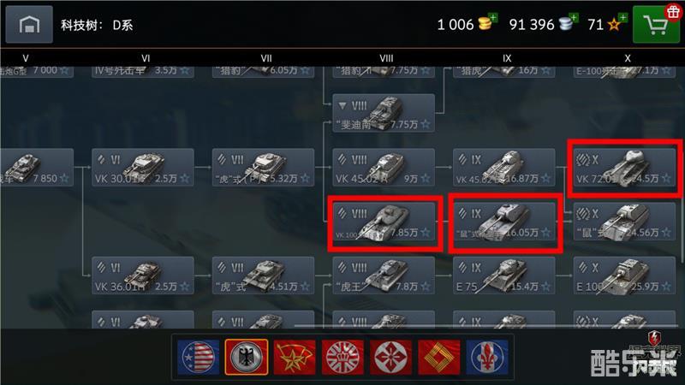Select the British crown flag nation
Screen dimensions: 685x385
pyautogui.click(x=342, y=357)
